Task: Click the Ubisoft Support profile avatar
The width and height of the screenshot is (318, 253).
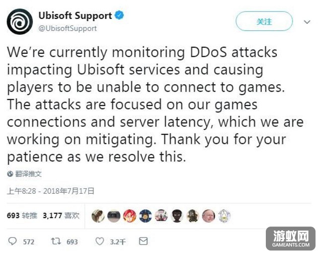Action: tap(20, 22)
